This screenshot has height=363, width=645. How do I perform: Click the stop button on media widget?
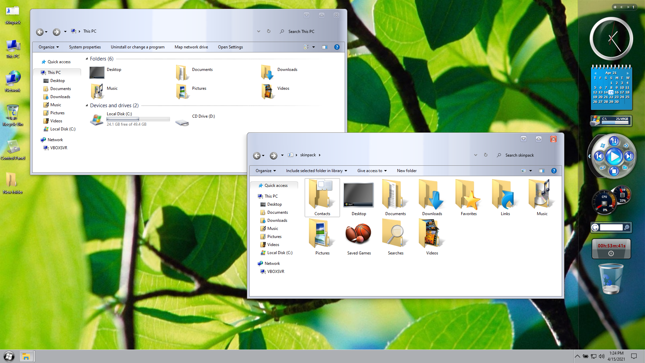click(x=614, y=171)
